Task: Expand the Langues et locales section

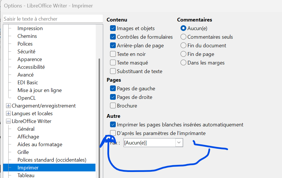Action: click(x=8, y=114)
